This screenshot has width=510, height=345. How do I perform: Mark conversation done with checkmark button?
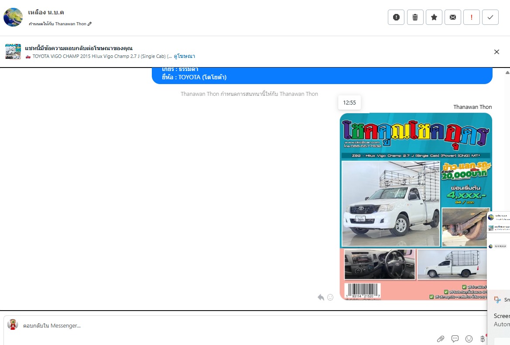[490, 17]
